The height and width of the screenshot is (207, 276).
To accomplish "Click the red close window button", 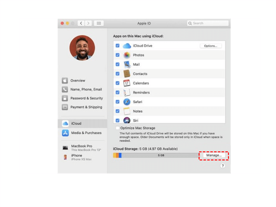I will pos(62,23).
